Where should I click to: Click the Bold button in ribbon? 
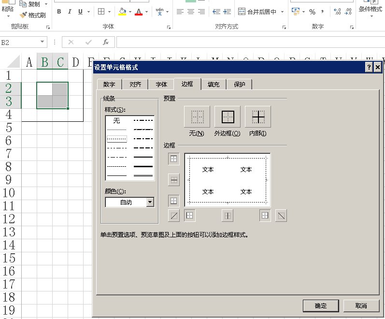(59, 12)
